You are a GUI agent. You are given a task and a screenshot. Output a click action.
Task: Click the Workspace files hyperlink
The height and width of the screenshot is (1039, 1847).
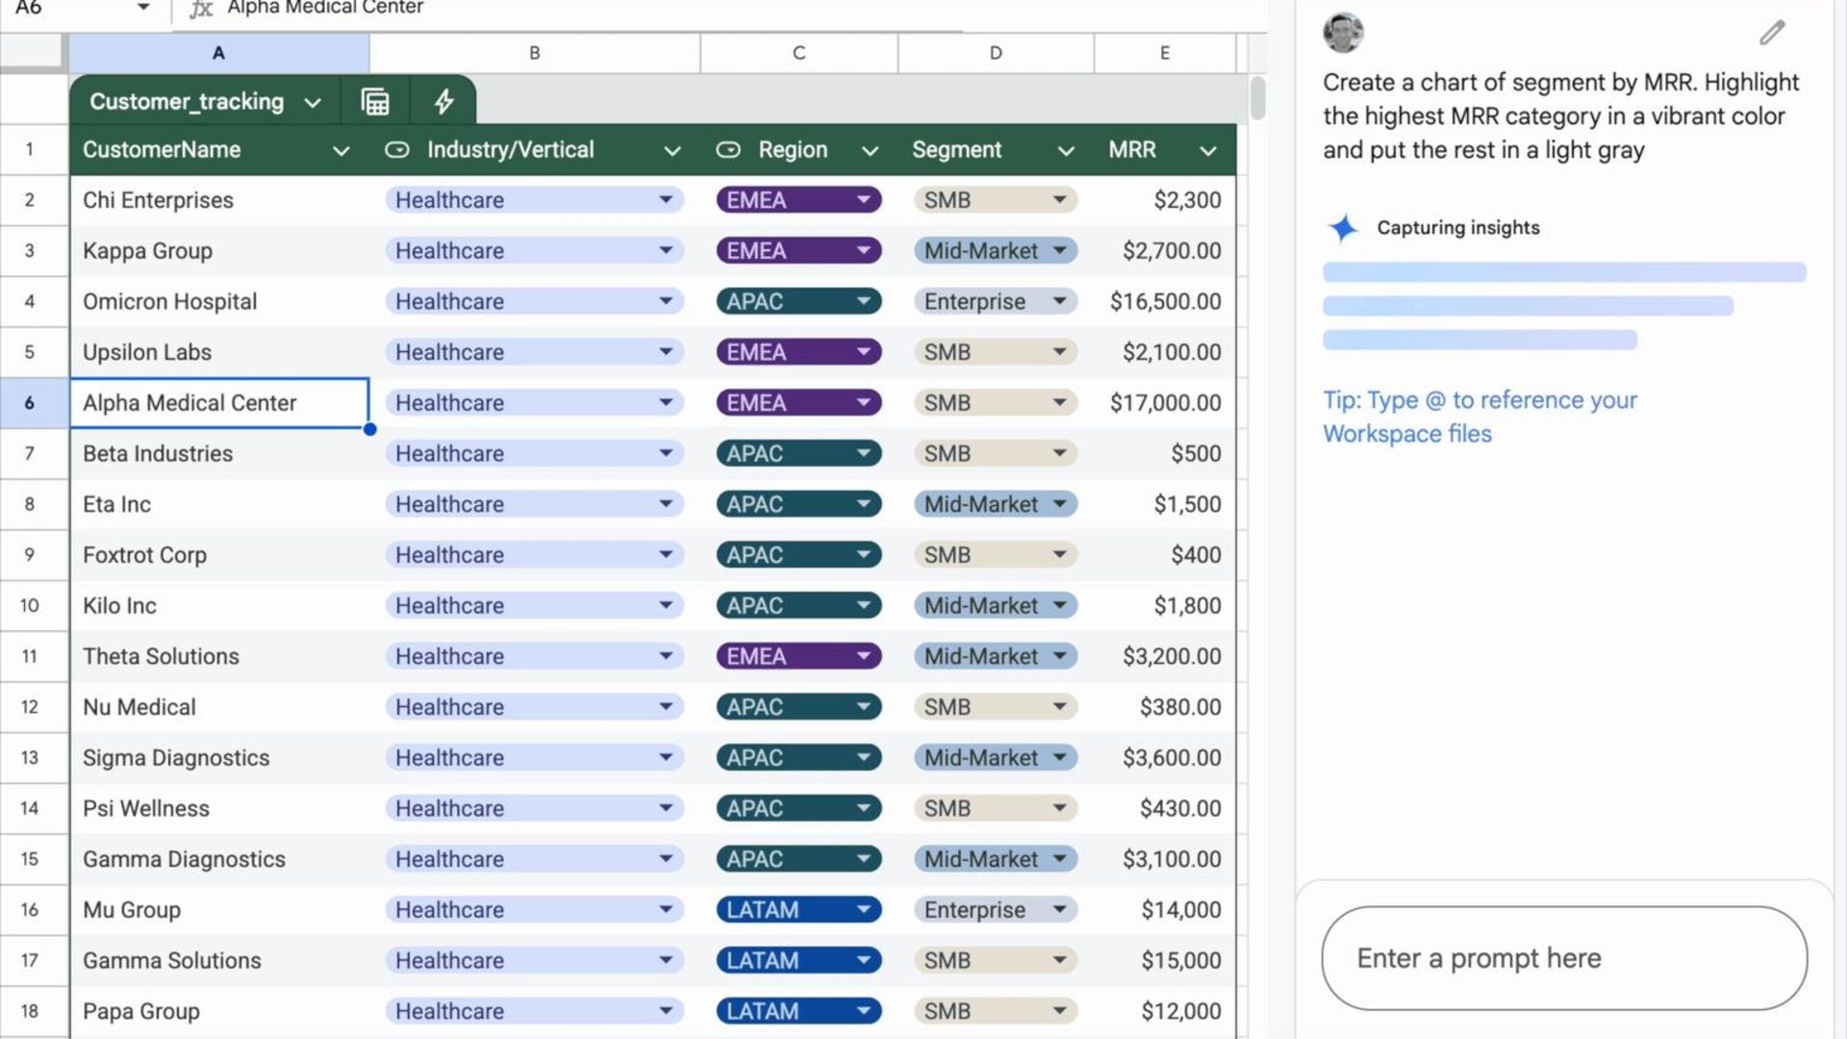point(1406,433)
